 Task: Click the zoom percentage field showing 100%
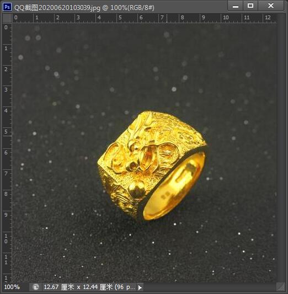15,287
